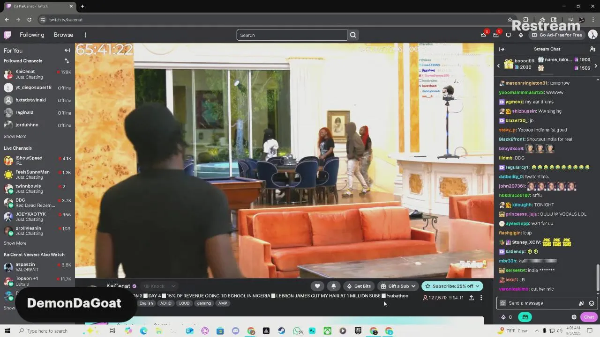Click the heart follow button

pyautogui.click(x=317, y=286)
